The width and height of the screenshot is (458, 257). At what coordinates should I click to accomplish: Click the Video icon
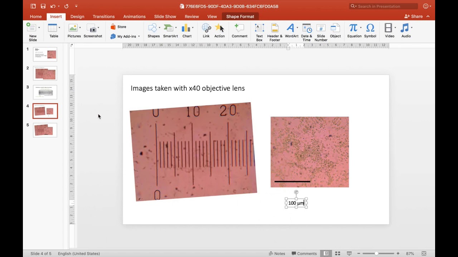388,28
